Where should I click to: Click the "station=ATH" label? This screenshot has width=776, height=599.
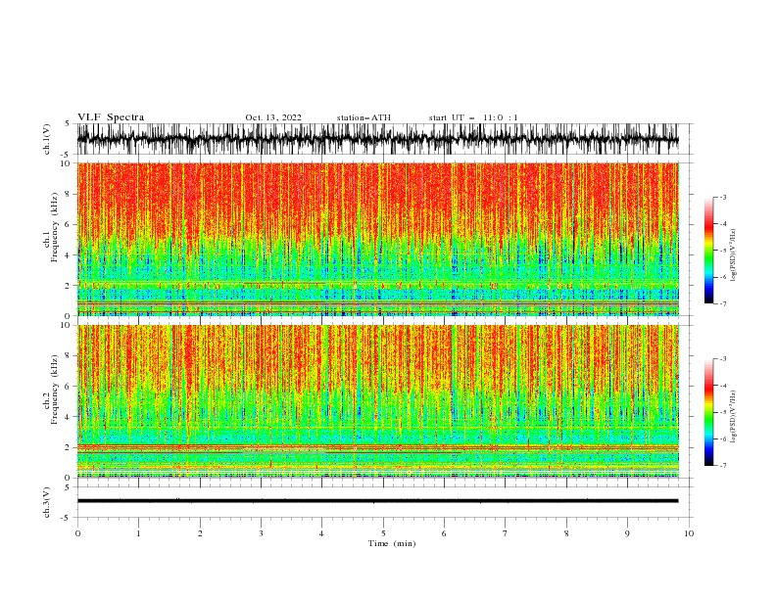click(x=364, y=117)
